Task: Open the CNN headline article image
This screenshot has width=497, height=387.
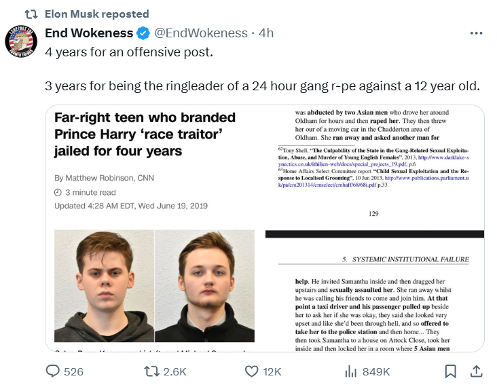Action: 155,228
